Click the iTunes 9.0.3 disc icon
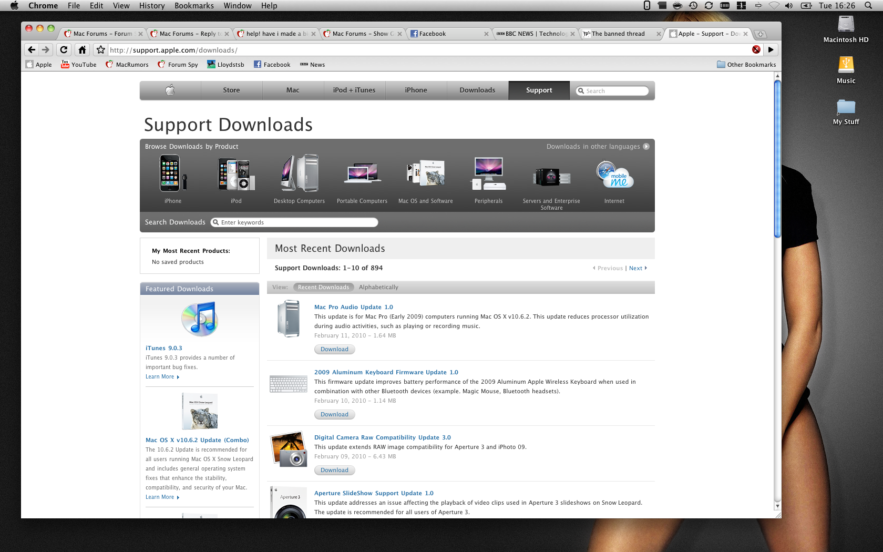 [200, 319]
